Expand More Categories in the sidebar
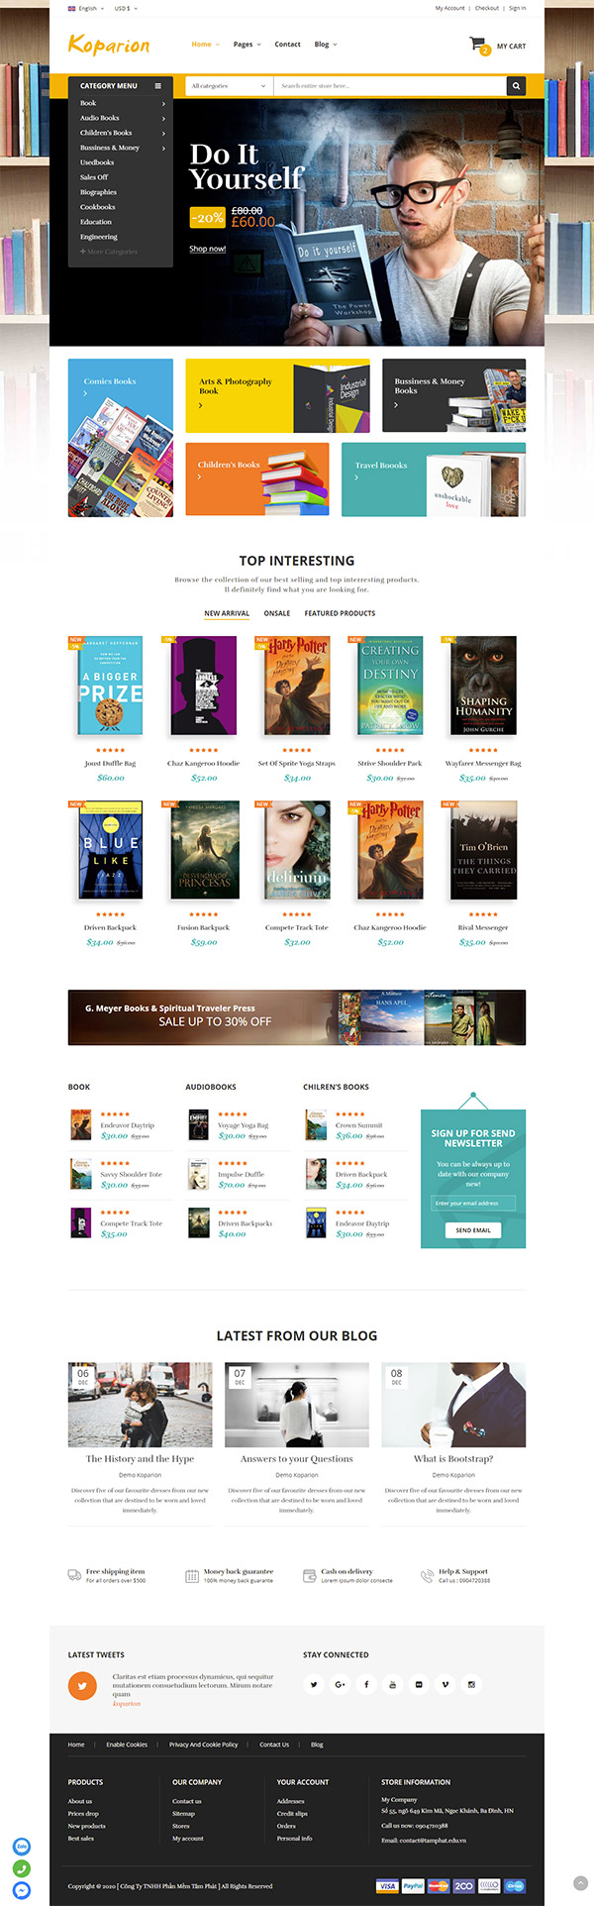 tap(109, 252)
